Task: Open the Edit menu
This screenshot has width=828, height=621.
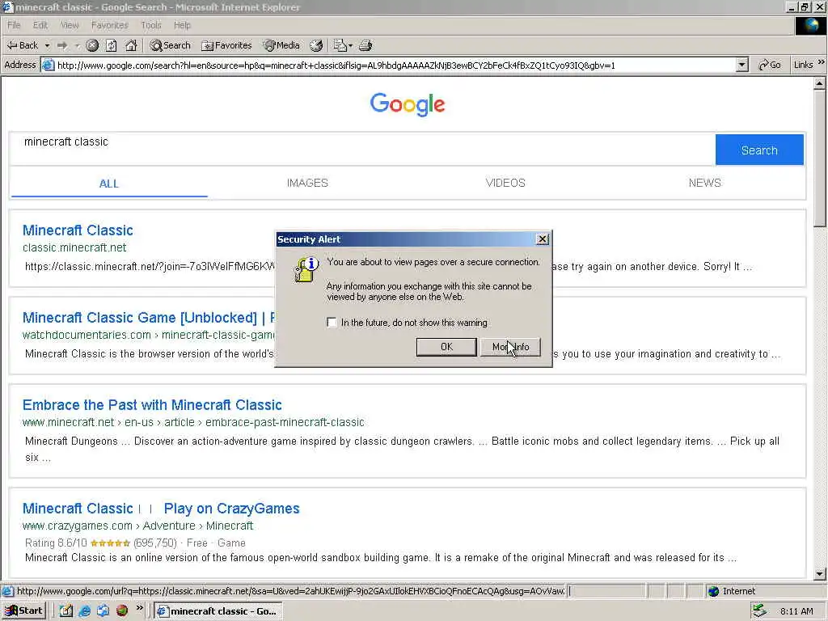Action: click(40, 25)
